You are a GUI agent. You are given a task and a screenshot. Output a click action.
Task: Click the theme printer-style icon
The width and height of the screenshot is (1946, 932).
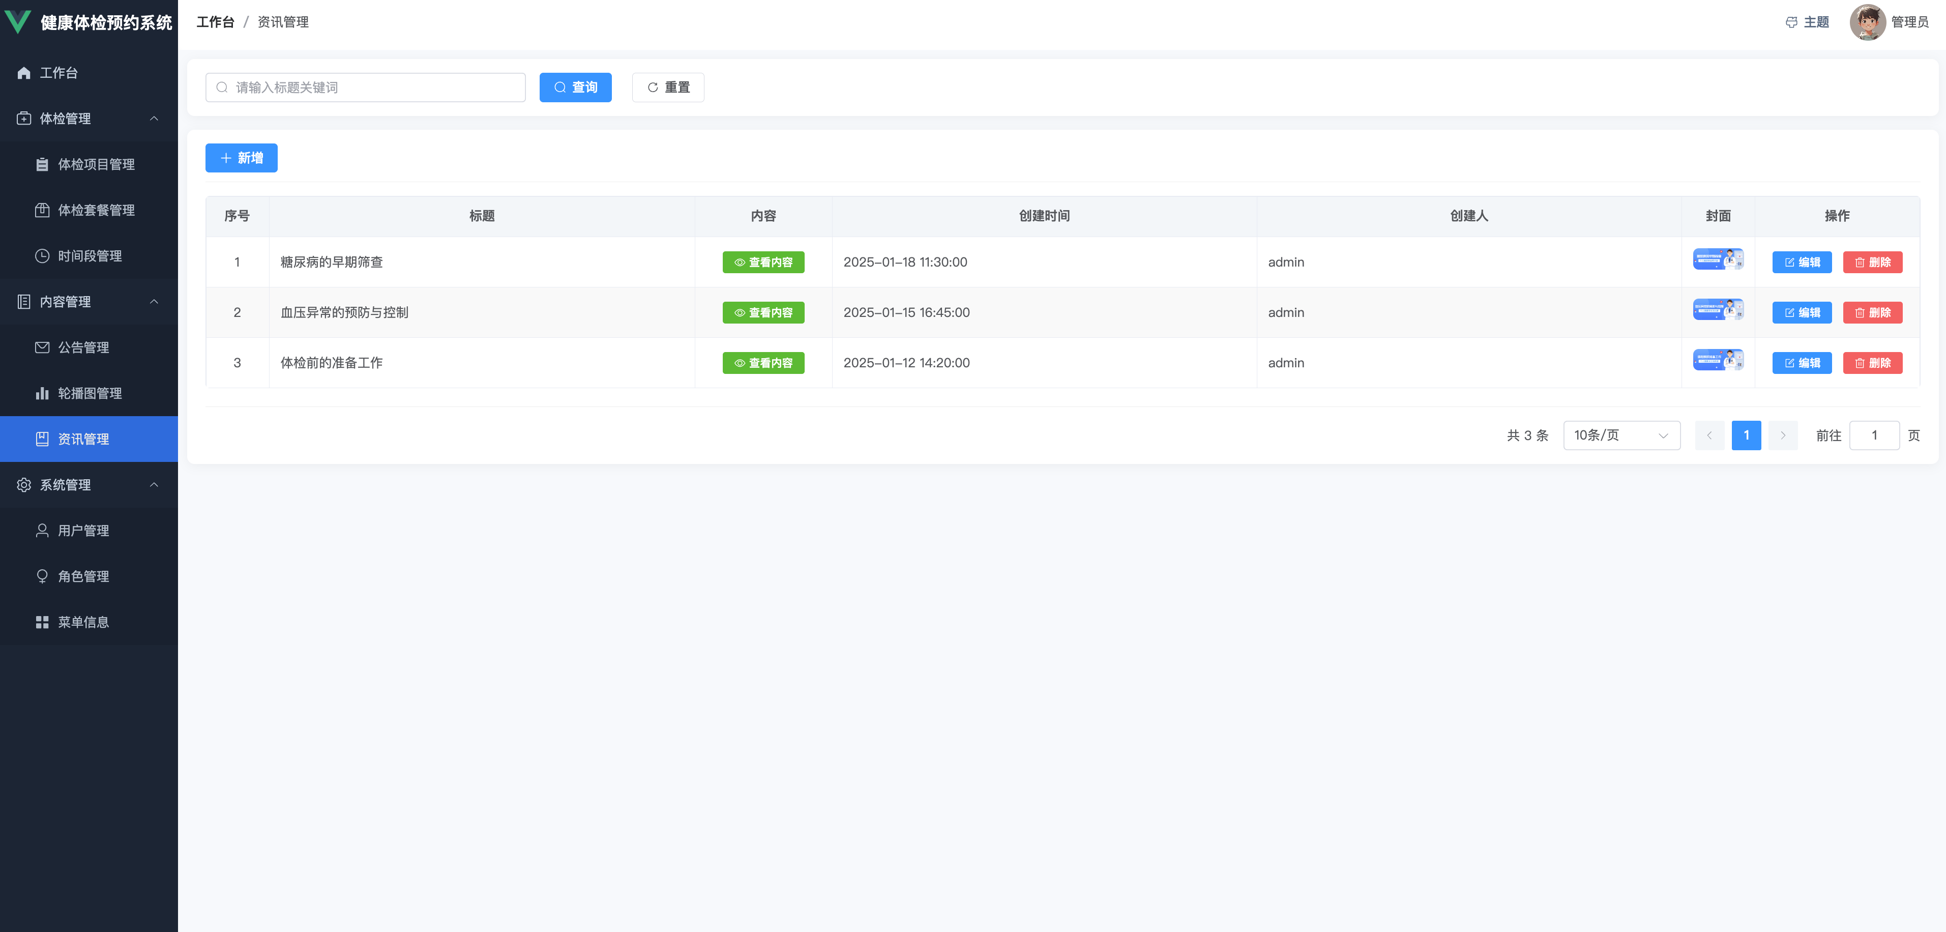point(1791,22)
